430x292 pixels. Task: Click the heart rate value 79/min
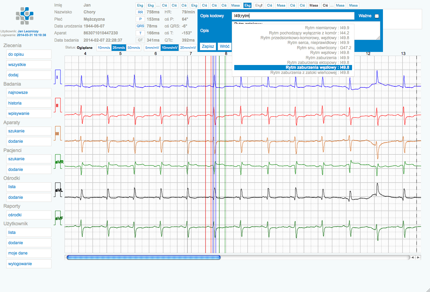click(189, 12)
